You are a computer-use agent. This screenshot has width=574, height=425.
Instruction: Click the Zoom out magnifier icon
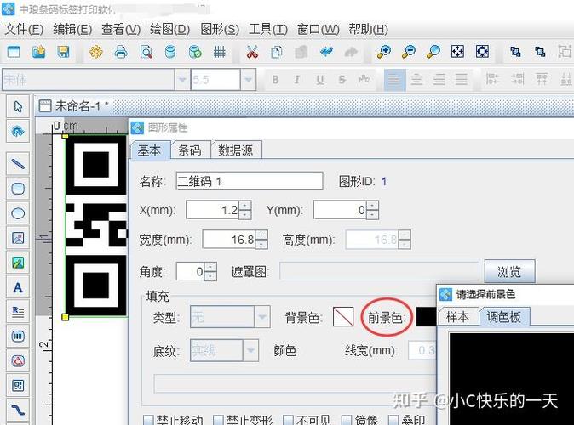click(x=409, y=52)
